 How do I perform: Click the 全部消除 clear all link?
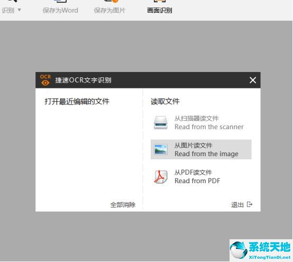point(123,205)
